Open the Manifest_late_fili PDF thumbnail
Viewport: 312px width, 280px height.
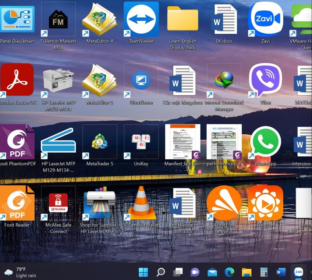pos(183,142)
